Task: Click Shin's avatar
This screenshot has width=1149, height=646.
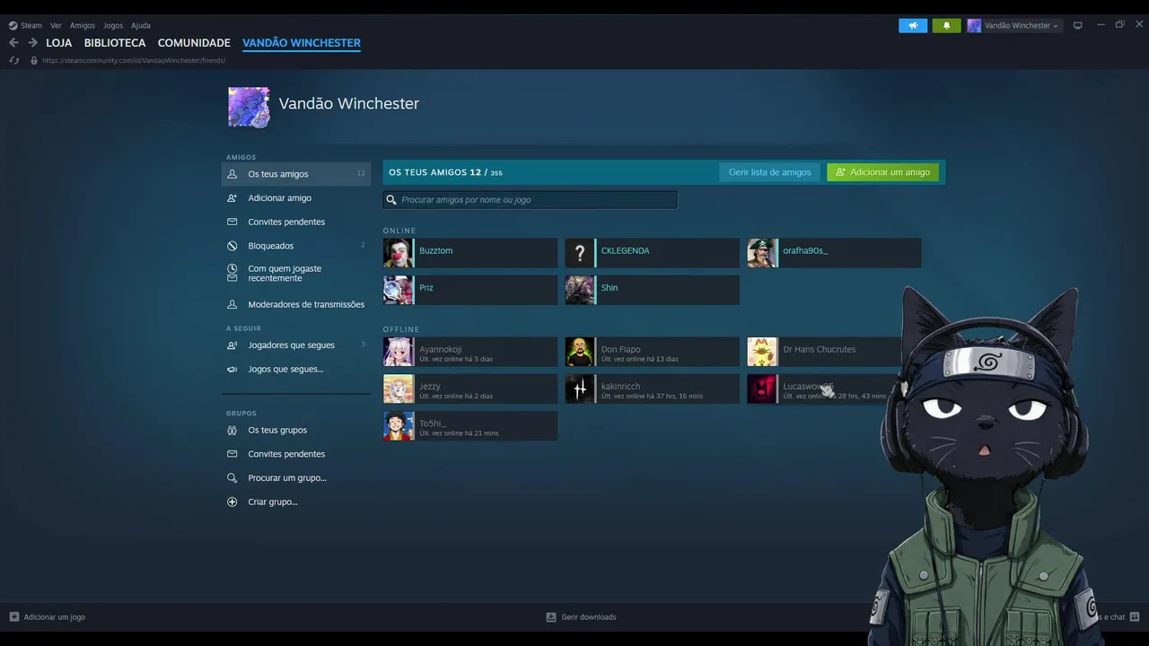Action: 580,290
